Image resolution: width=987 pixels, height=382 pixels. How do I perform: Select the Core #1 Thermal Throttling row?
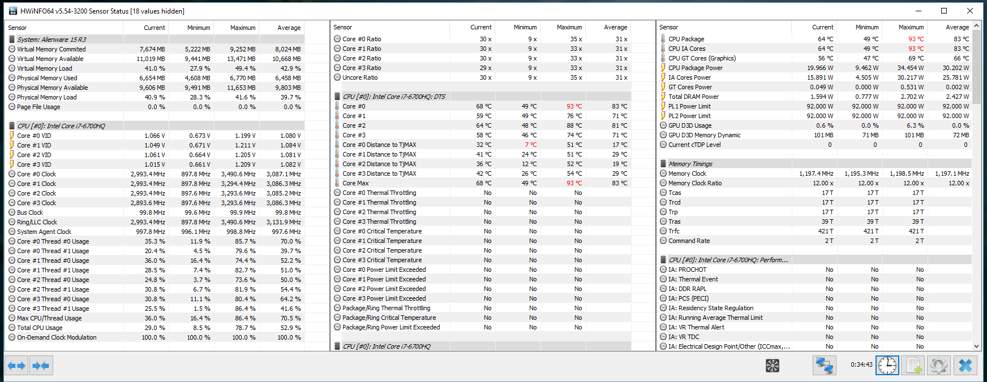[481, 202]
